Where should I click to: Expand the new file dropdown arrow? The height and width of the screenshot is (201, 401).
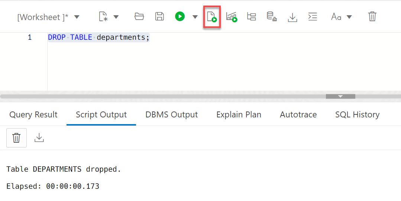tap(116, 17)
